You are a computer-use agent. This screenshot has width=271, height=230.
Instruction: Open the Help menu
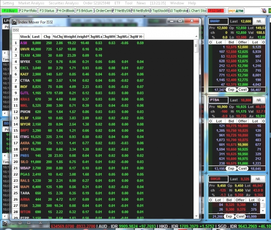[x=192, y=3]
